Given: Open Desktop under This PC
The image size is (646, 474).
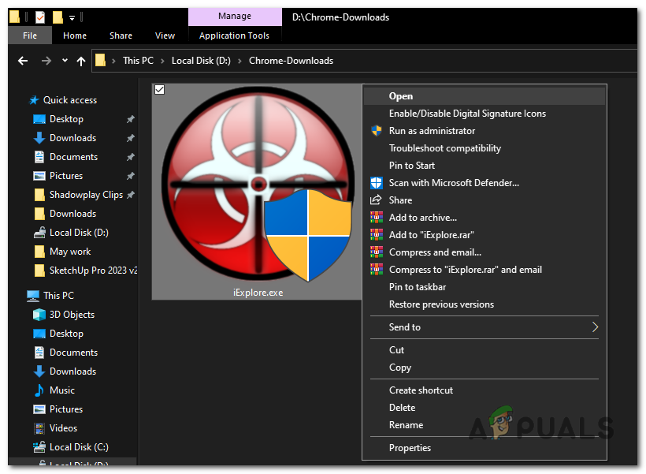Looking at the screenshot, I should pos(66,334).
